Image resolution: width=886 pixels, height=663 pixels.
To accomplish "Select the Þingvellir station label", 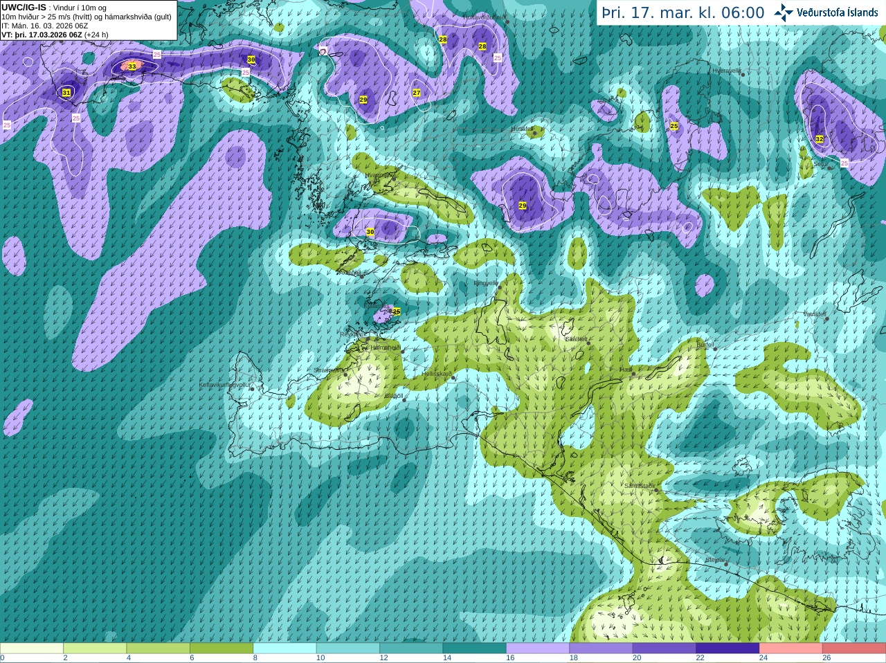I will [x=485, y=283].
